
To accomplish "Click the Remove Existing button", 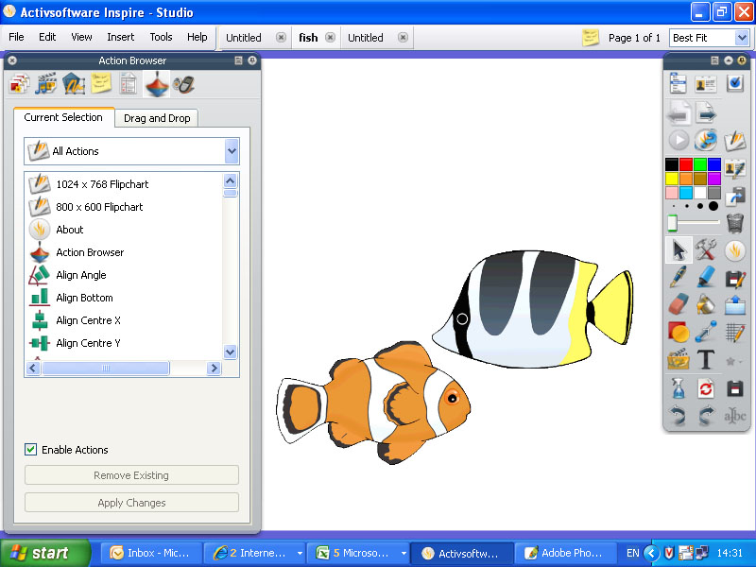I will (x=131, y=475).
